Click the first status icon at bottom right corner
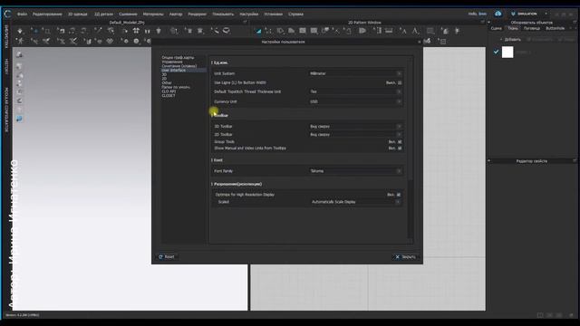The width and height of the screenshot is (580, 326). click(x=540, y=315)
